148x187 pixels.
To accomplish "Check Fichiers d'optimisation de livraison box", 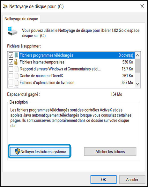I will [x=11, y=82].
